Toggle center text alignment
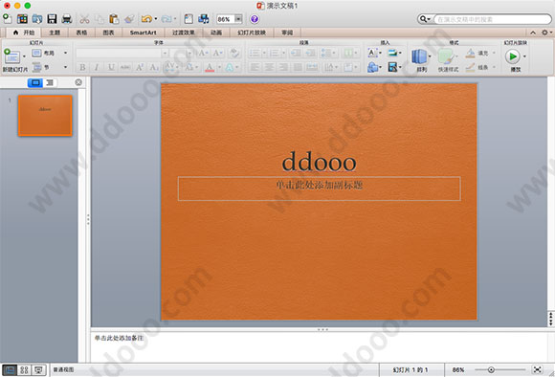The image size is (555, 377). (x=269, y=67)
